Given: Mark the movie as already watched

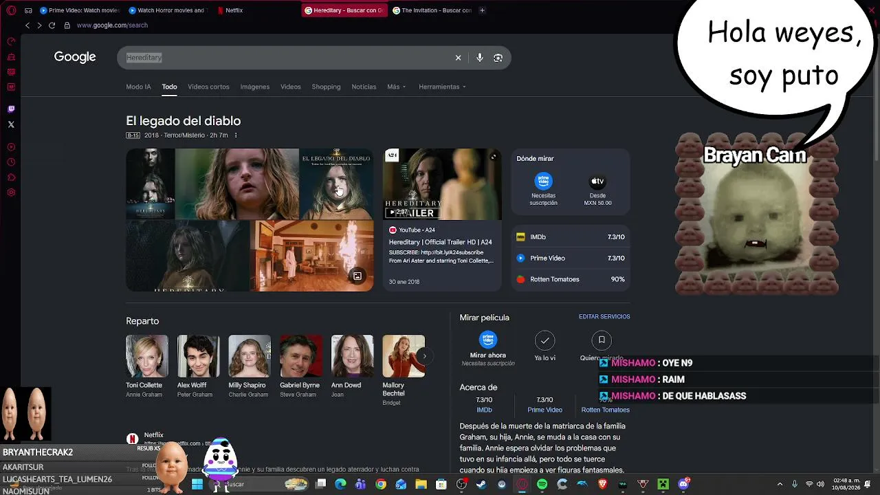Looking at the screenshot, I should coord(545,346).
